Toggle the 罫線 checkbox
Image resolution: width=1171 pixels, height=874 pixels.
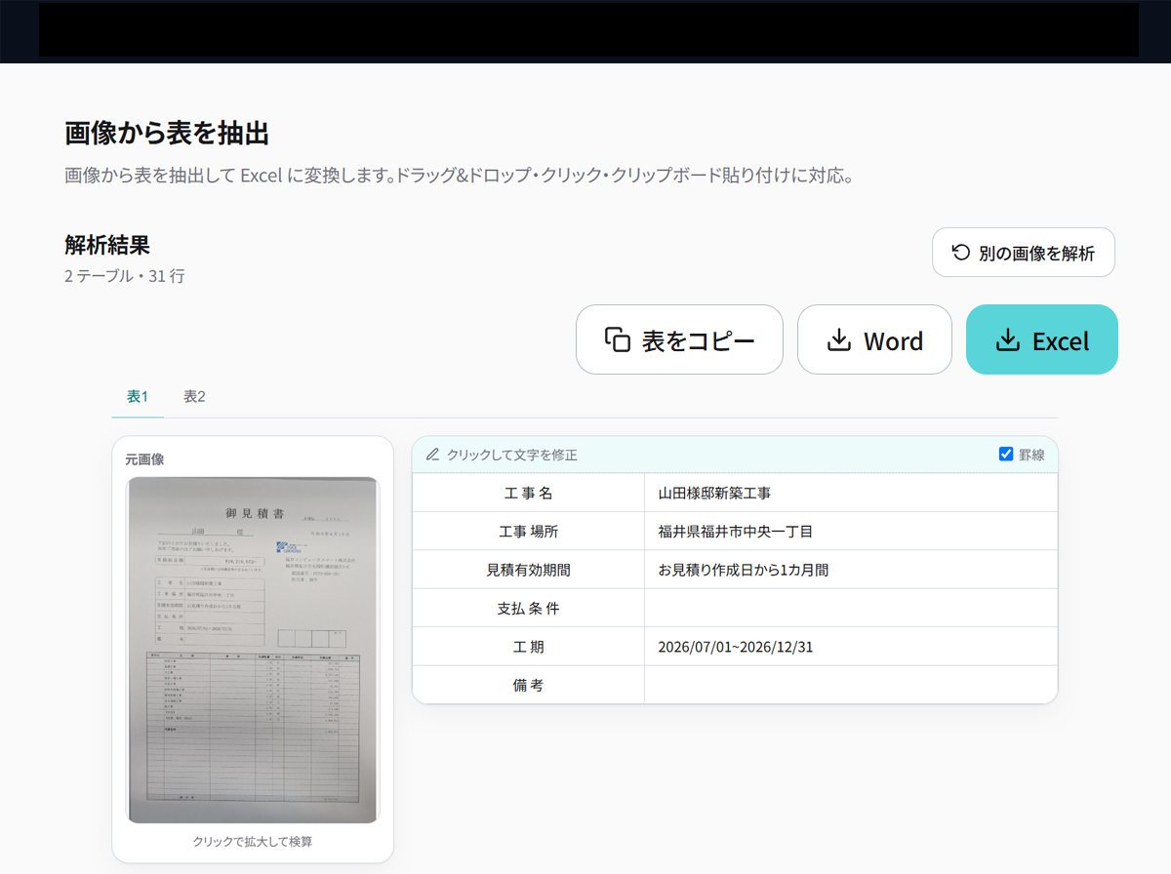(1006, 454)
